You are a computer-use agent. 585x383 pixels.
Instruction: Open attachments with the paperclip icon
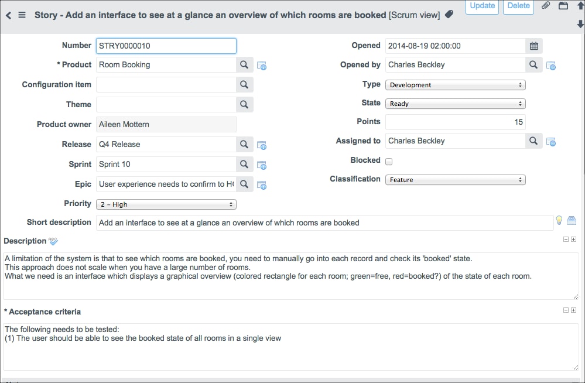pos(546,6)
